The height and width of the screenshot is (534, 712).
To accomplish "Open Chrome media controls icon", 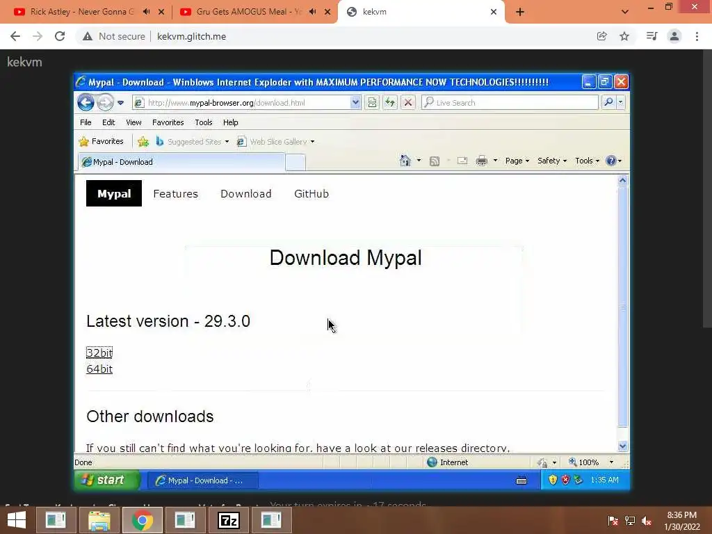I will click(x=652, y=36).
